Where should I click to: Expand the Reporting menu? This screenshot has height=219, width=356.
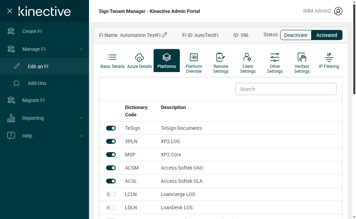click(x=81, y=118)
